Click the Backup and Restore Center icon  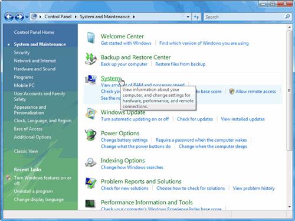coord(91,59)
